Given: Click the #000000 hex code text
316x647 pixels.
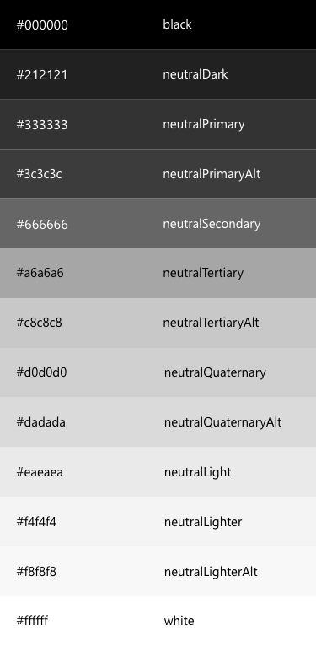Looking at the screenshot, I should 42,25.
